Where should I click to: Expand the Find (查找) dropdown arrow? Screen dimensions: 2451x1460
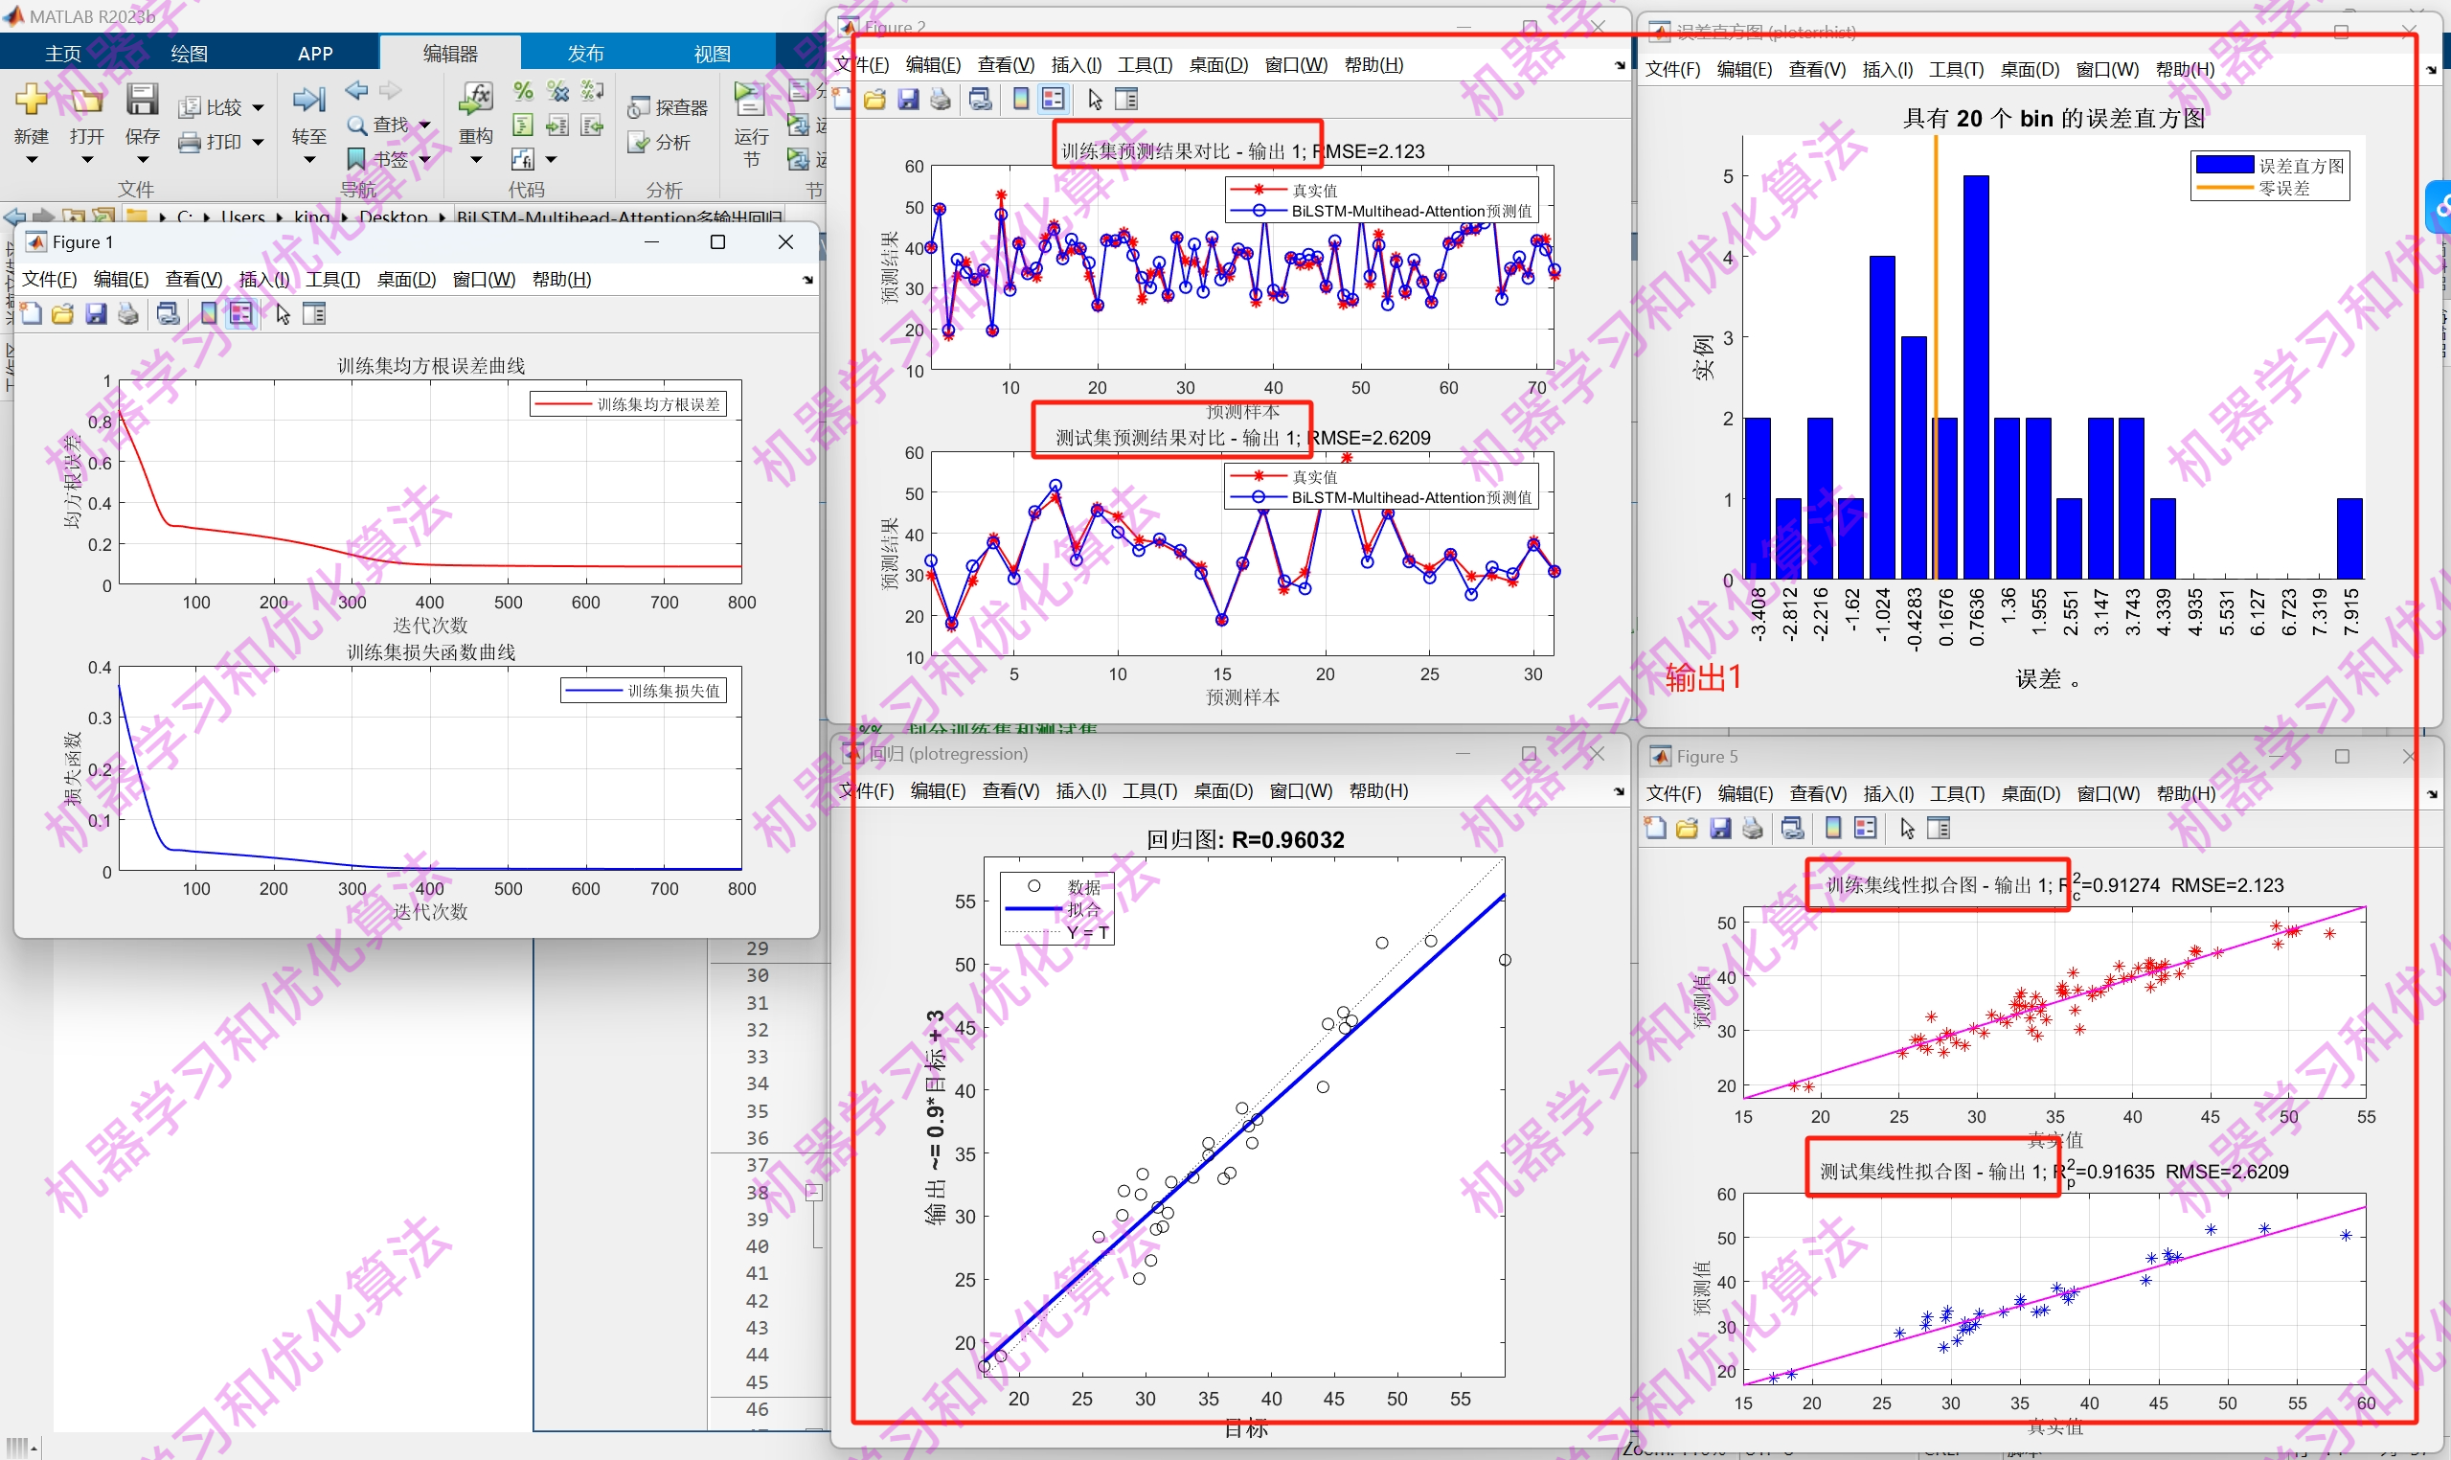pyautogui.click(x=425, y=125)
